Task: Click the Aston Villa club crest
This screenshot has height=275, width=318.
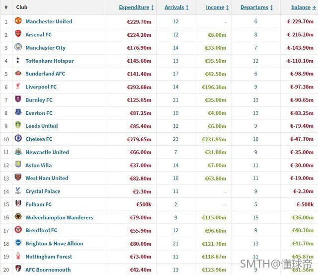Action: (18, 164)
